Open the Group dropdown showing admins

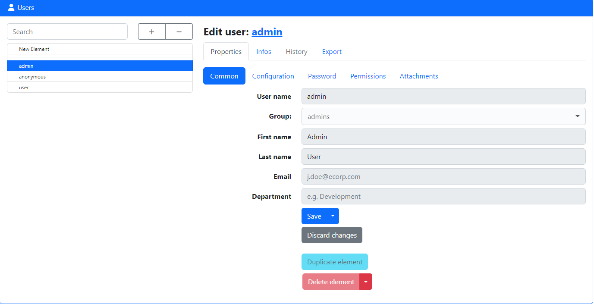coord(443,116)
